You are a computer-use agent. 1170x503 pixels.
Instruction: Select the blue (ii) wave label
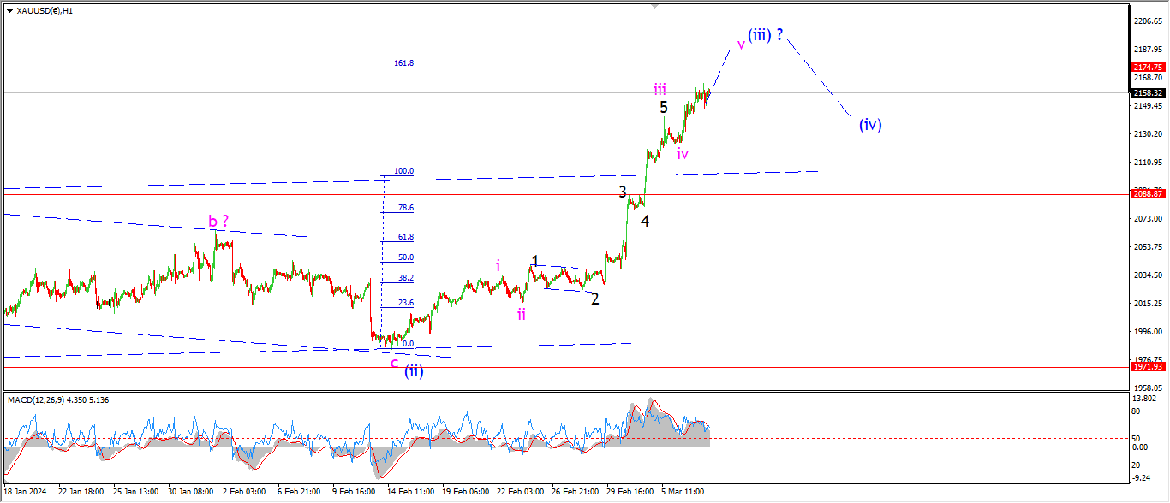pyautogui.click(x=414, y=371)
